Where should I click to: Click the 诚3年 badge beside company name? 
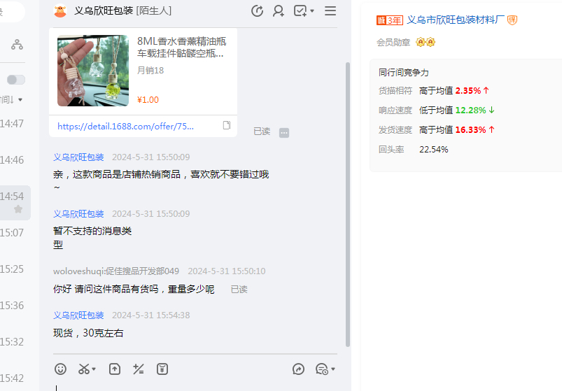pyautogui.click(x=390, y=20)
